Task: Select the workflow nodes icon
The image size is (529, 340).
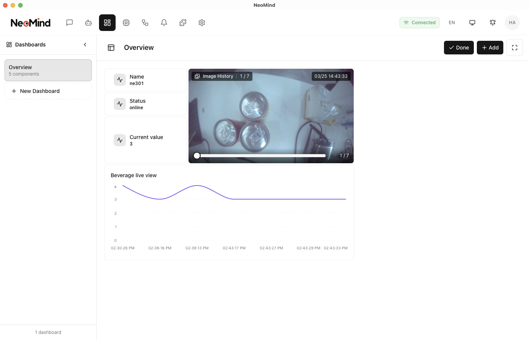Action: pyautogui.click(x=145, y=23)
